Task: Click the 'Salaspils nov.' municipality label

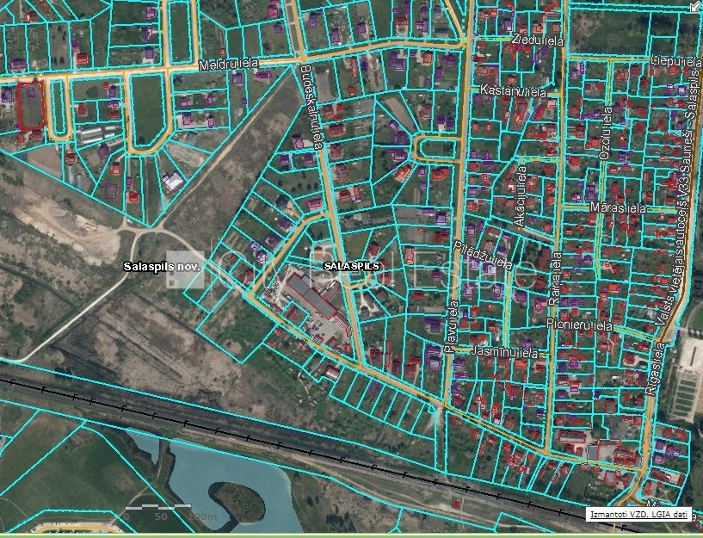Action: pos(162,267)
